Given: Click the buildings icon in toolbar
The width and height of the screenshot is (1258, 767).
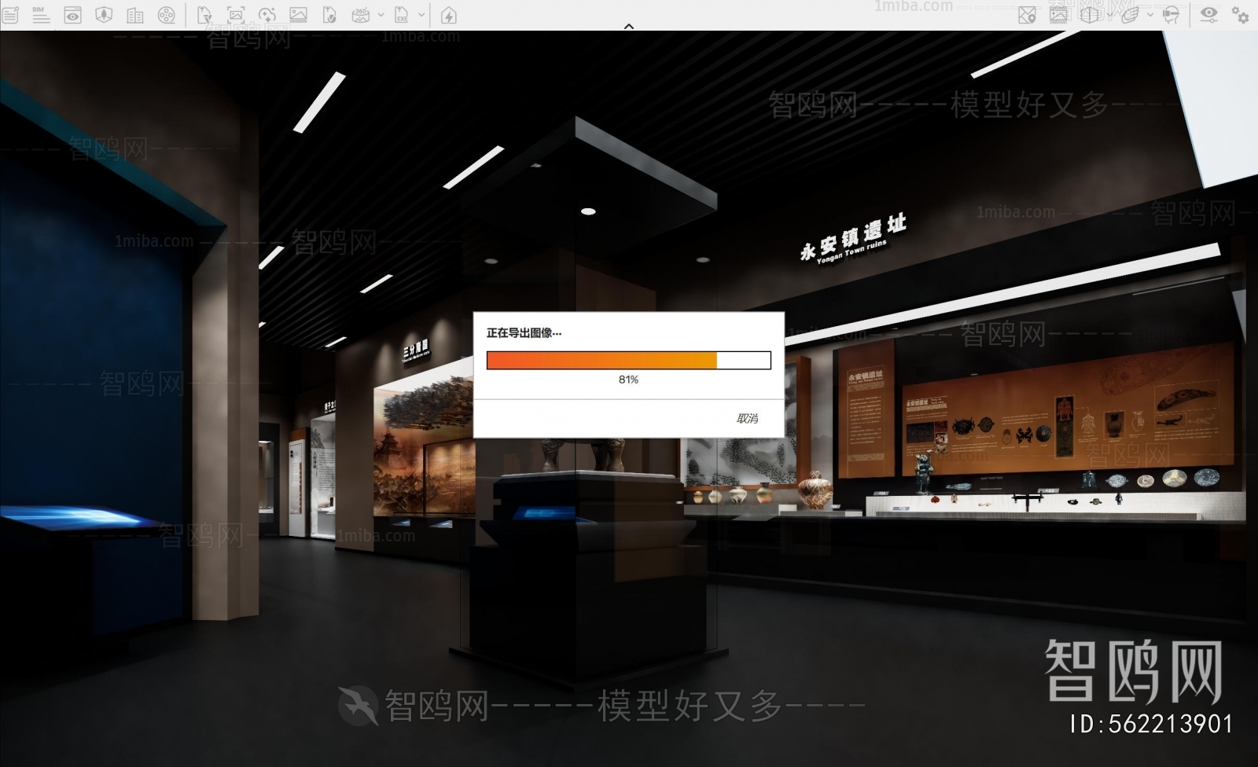Looking at the screenshot, I should tap(135, 15).
